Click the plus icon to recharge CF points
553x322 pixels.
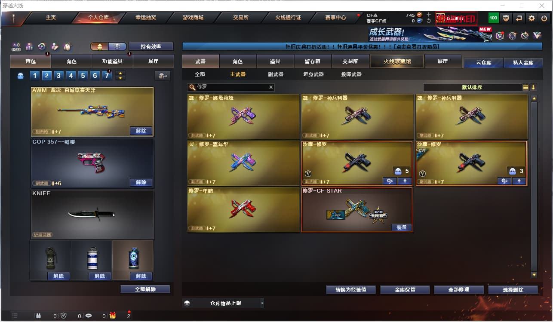[x=428, y=15]
